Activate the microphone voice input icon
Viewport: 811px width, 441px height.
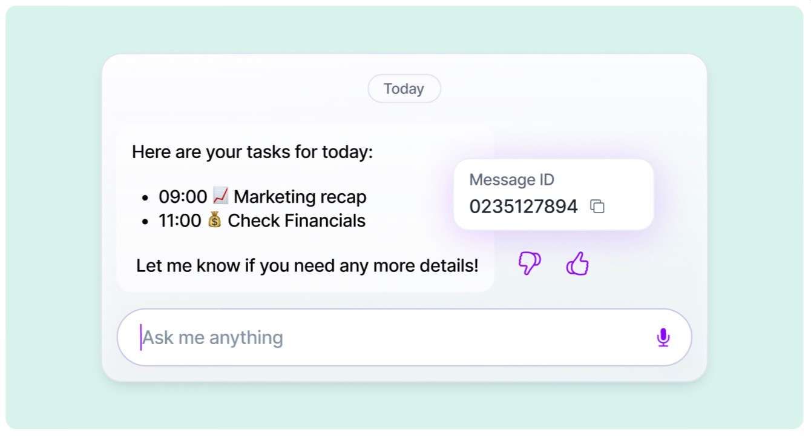663,337
